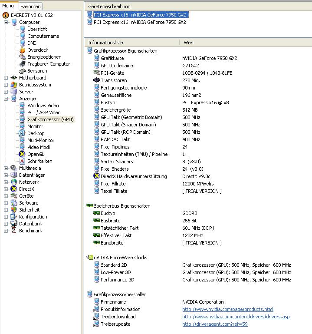Open the Computername tree item
The height and width of the screenshot is (334, 312).
pos(43,36)
